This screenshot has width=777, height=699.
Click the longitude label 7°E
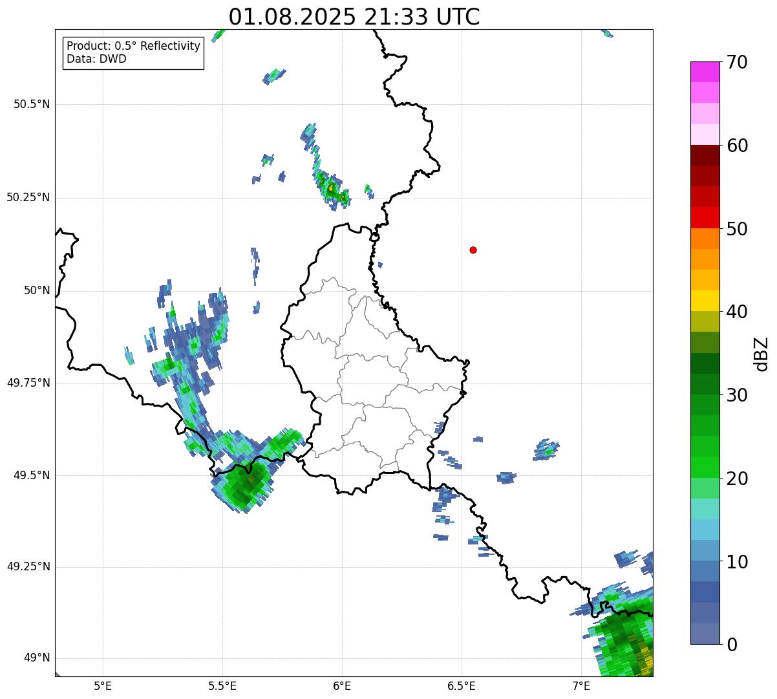tap(581, 686)
